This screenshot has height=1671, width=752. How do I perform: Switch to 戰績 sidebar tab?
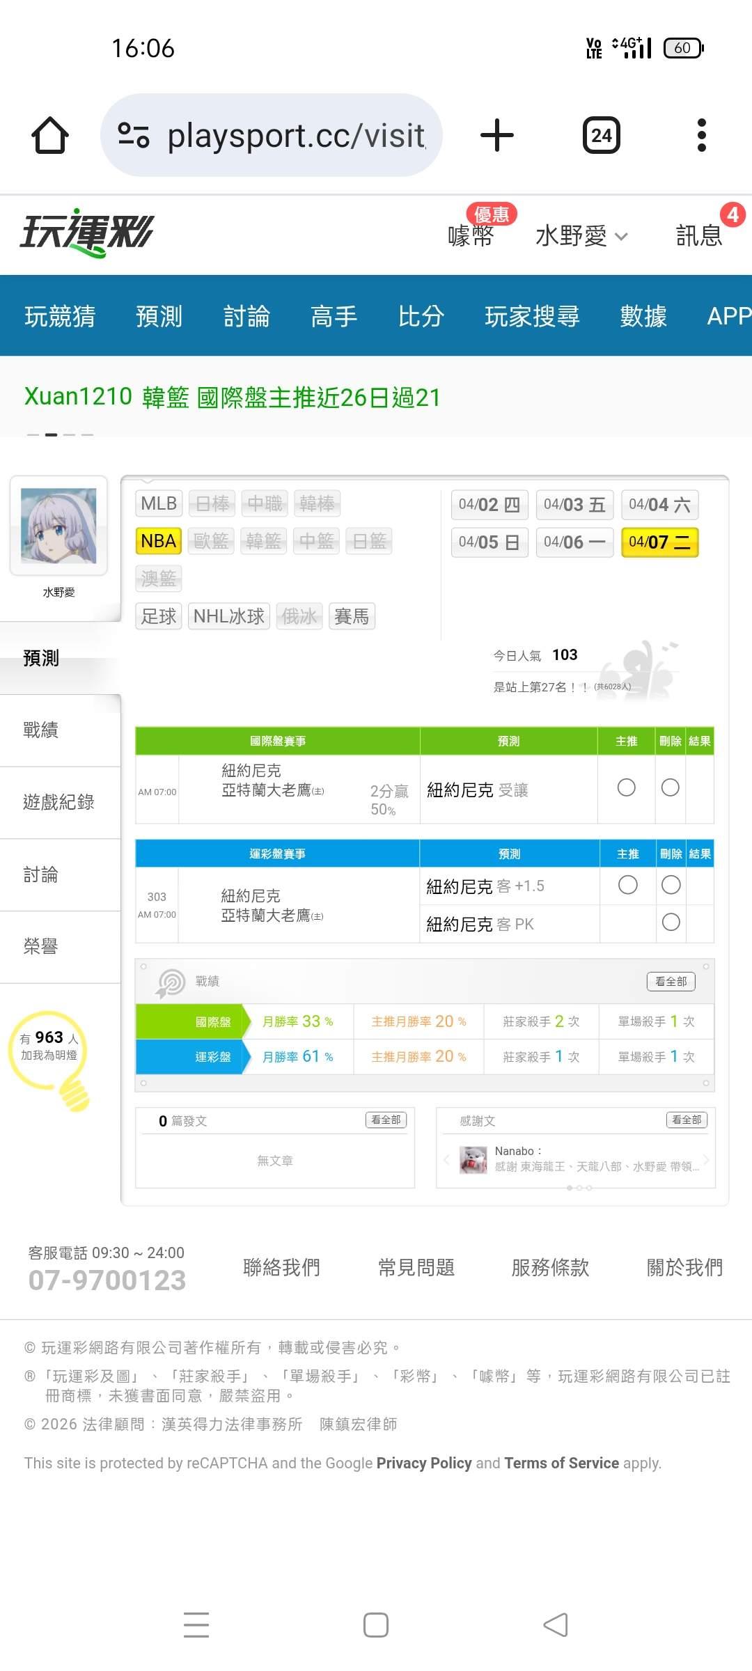60,730
